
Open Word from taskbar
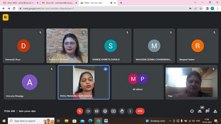point(106,121)
